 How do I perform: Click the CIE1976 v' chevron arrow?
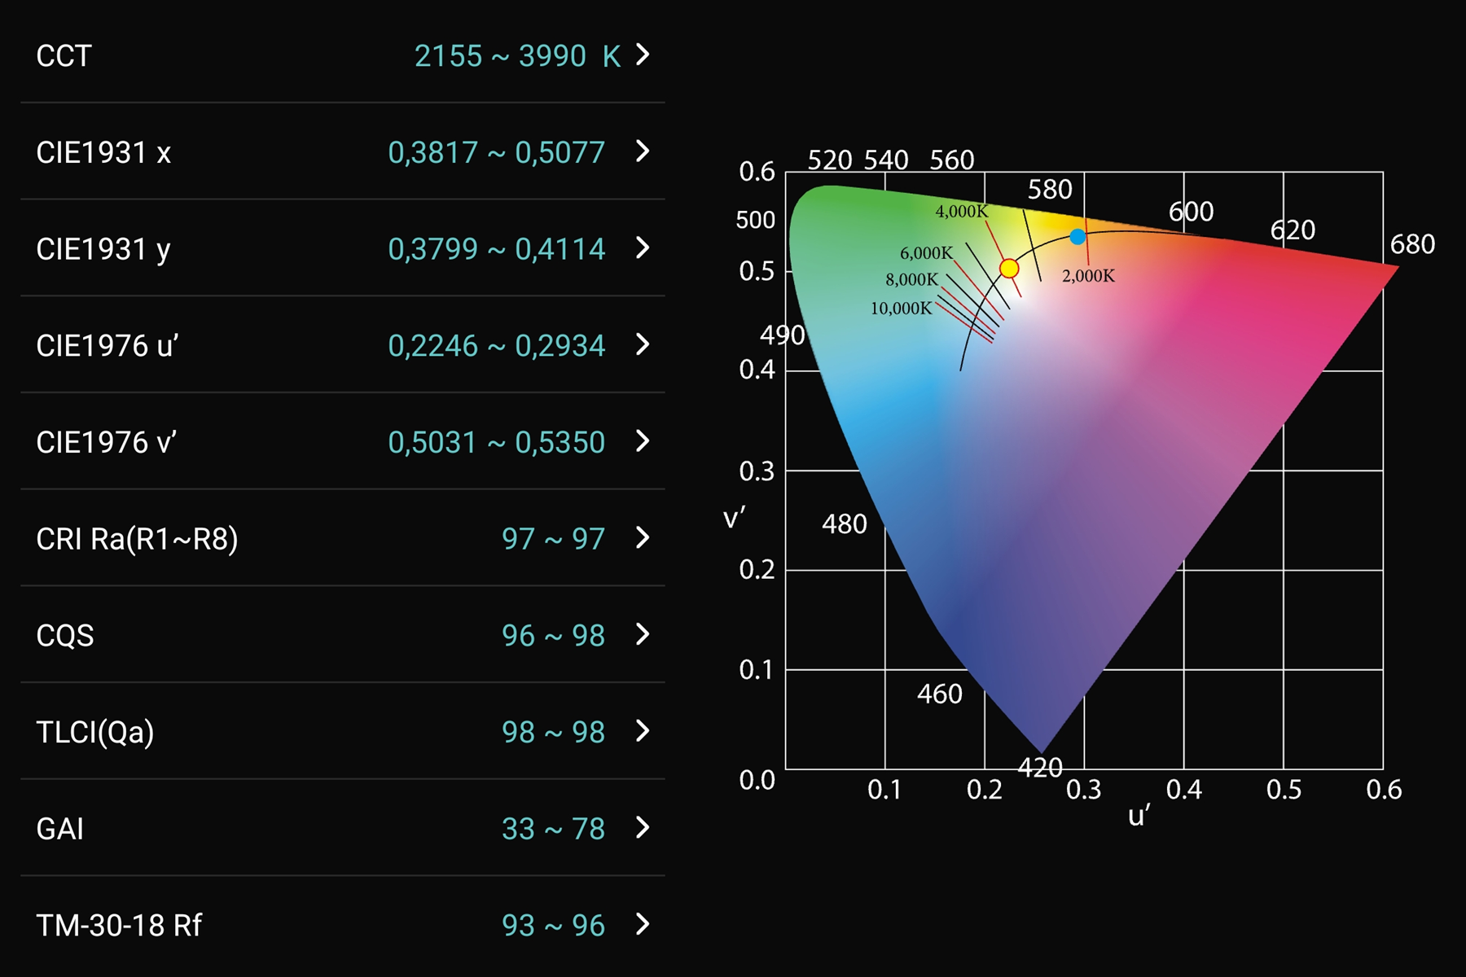pyautogui.click(x=643, y=441)
